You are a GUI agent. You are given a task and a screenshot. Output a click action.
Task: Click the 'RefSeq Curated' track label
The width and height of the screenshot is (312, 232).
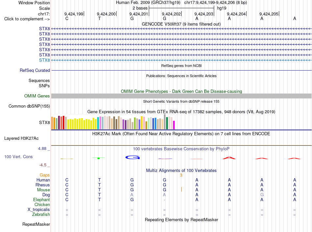35,70
